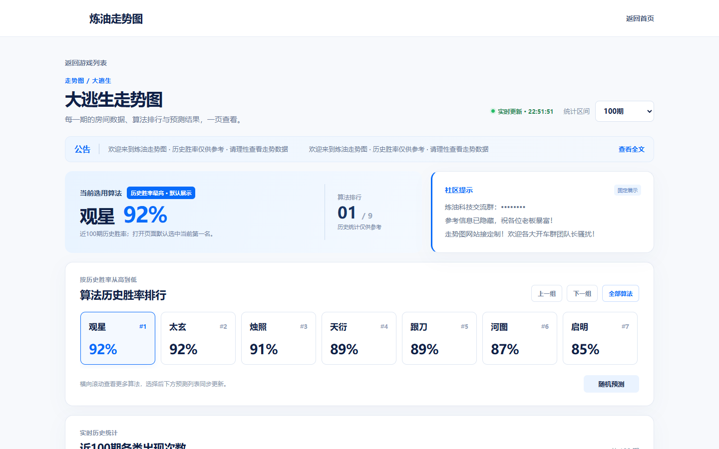Click the 固定展示 tag in 社区提示
This screenshot has width=719, height=449.
[628, 190]
